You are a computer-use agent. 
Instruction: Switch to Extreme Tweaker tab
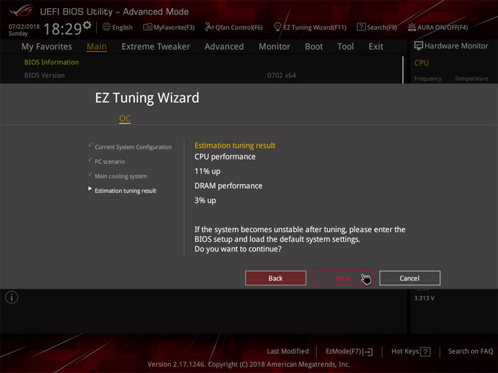click(156, 47)
